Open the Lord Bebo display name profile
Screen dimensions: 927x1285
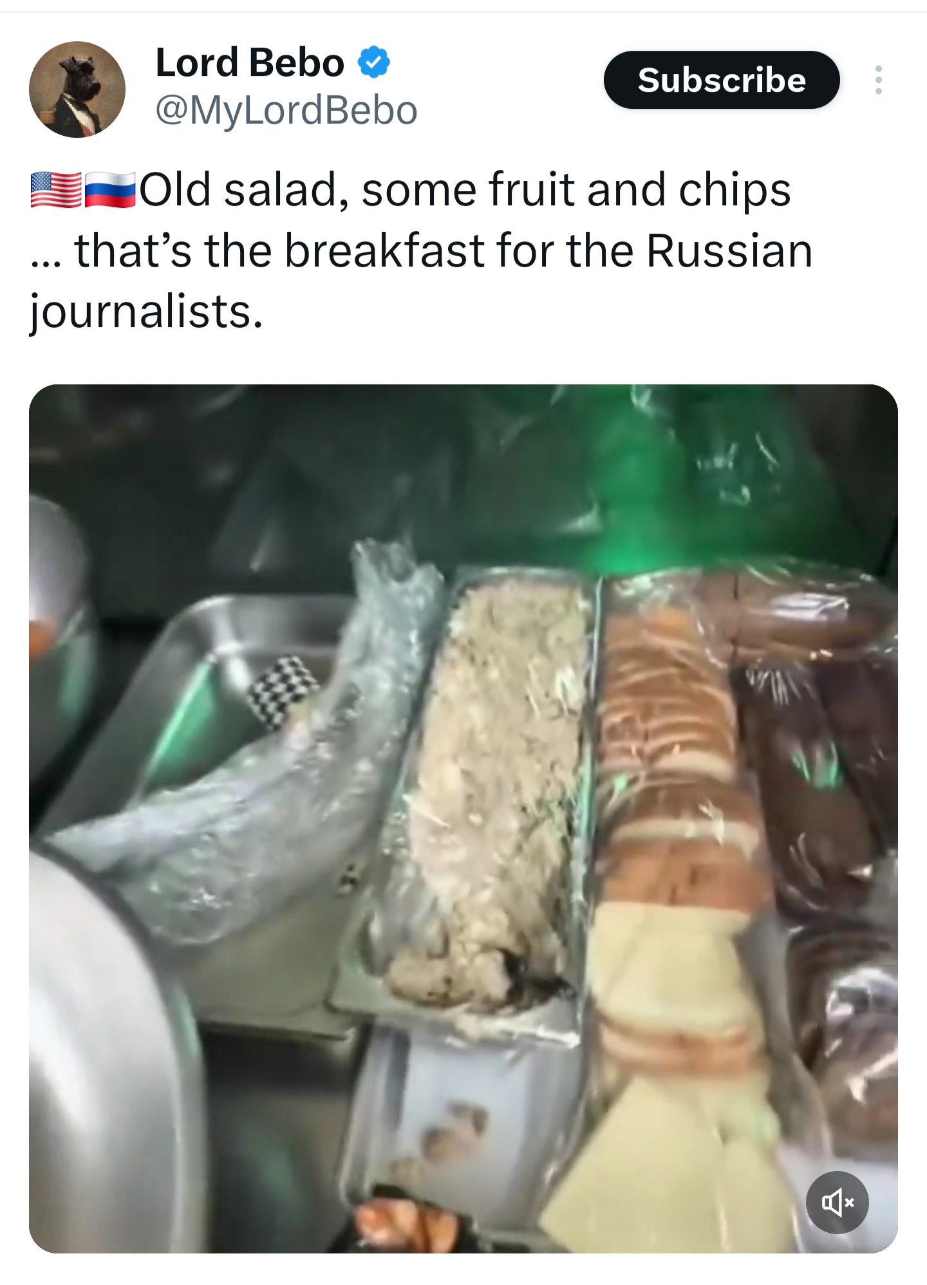coord(250,62)
